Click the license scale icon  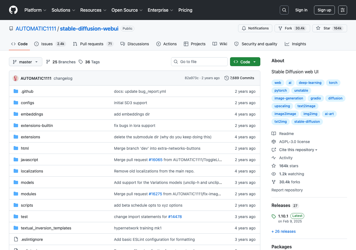point(274,142)
